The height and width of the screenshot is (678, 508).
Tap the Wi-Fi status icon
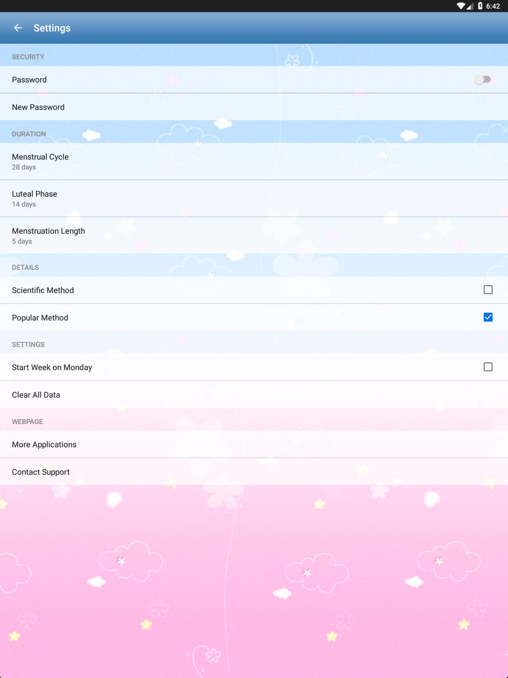[461, 6]
